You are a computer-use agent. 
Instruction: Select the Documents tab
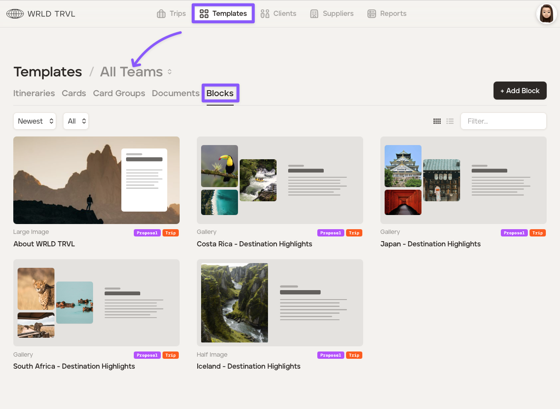click(x=175, y=94)
